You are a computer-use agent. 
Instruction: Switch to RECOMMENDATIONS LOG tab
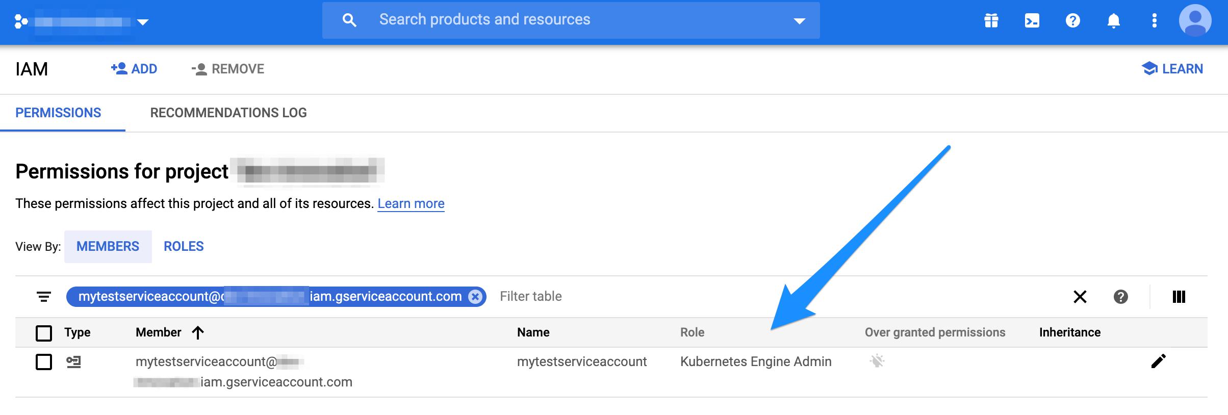tap(228, 113)
